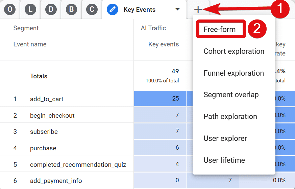Select the subscribe event name

pos(44,132)
